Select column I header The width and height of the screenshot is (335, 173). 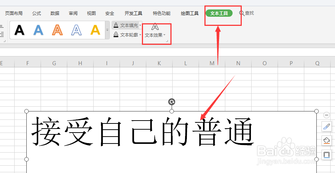click(107, 63)
